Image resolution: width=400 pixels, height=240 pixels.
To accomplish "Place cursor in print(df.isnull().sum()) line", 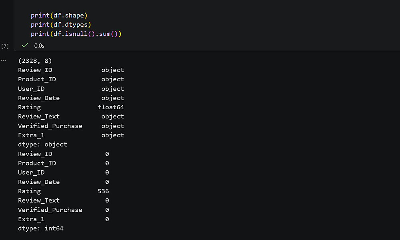I will [76, 34].
